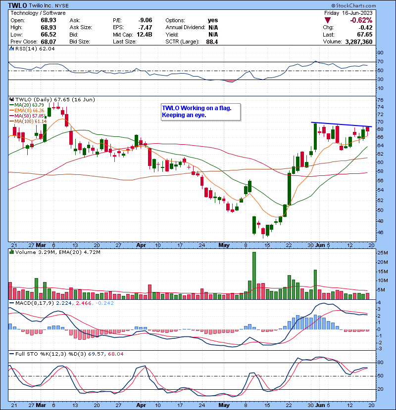Image resolution: width=396 pixels, height=410 pixels.
Task: Click the MA(20) 63.79 legend entry
Action: pos(27,105)
